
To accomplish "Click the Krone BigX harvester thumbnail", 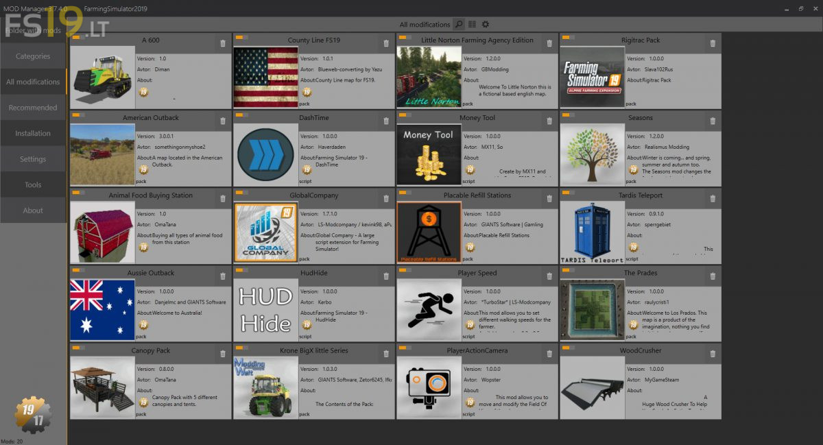I will 265,386.
